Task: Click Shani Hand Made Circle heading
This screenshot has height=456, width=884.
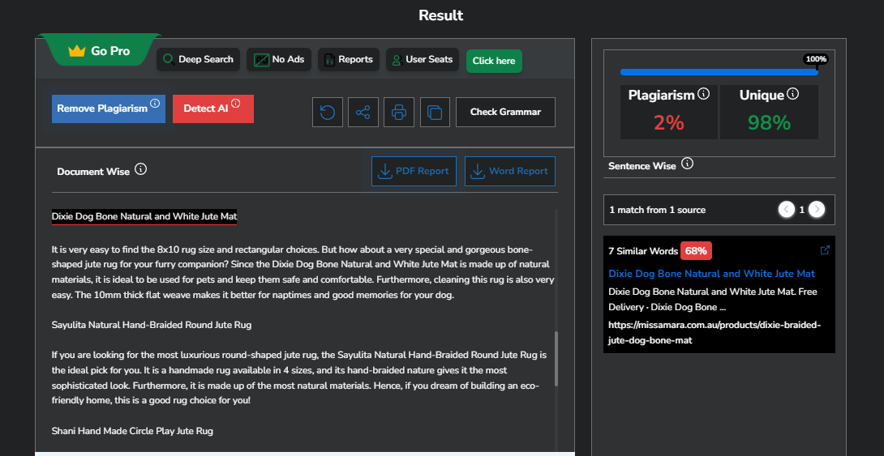Action: pos(132,431)
